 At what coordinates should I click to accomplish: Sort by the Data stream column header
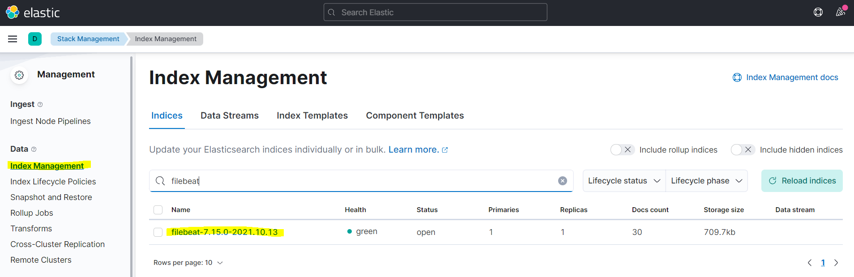pyautogui.click(x=795, y=210)
